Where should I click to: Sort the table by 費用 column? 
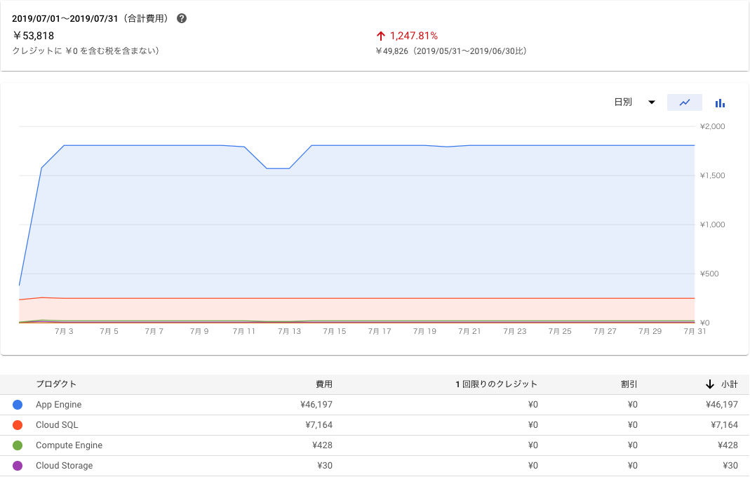(x=323, y=384)
